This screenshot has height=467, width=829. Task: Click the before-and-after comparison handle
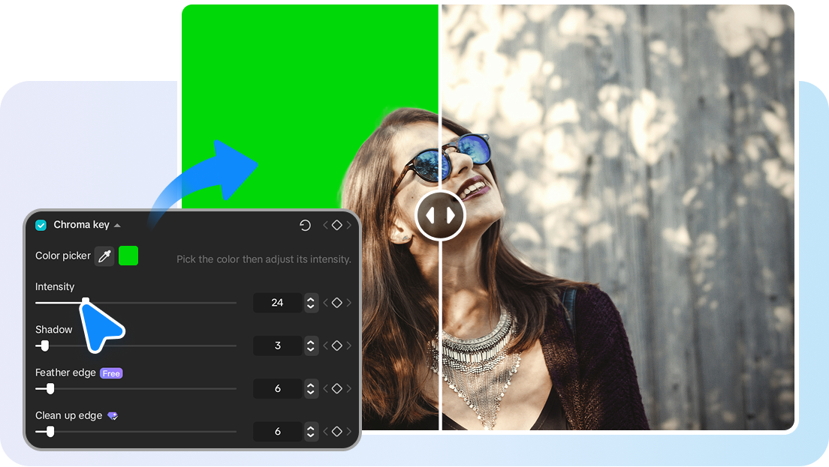pyautogui.click(x=441, y=215)
